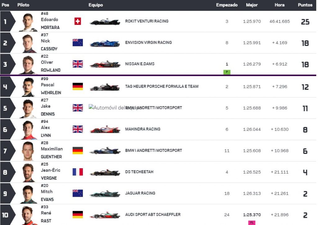Click the Jaguar Racing car image

(x=105, y=194)
